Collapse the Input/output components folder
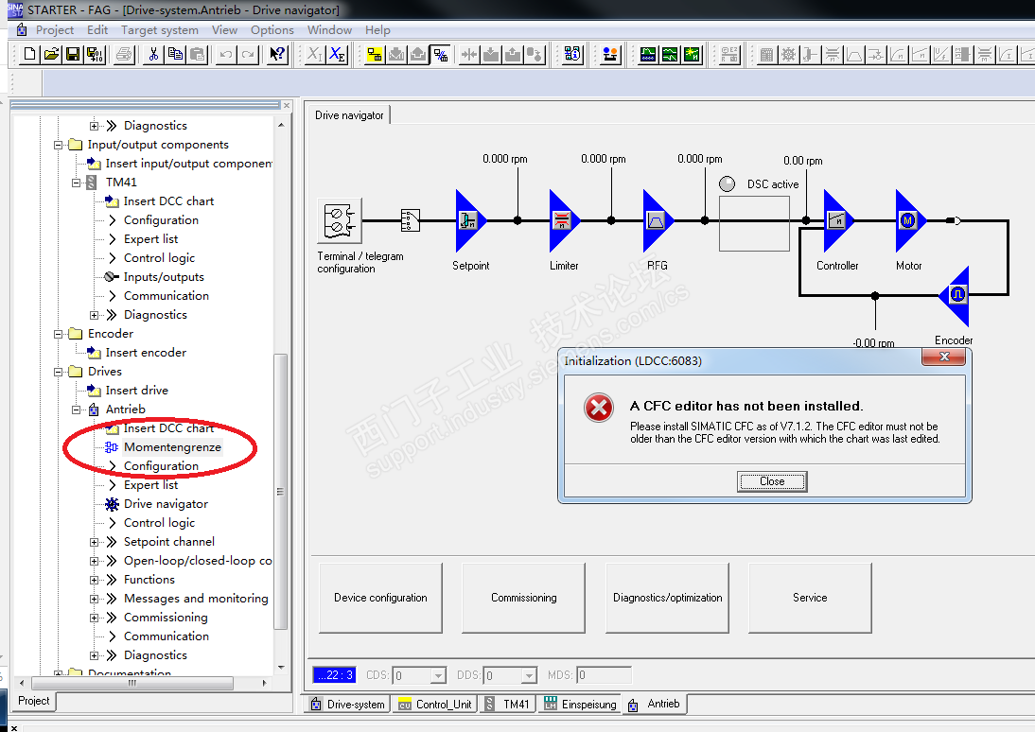 point(58,145)
